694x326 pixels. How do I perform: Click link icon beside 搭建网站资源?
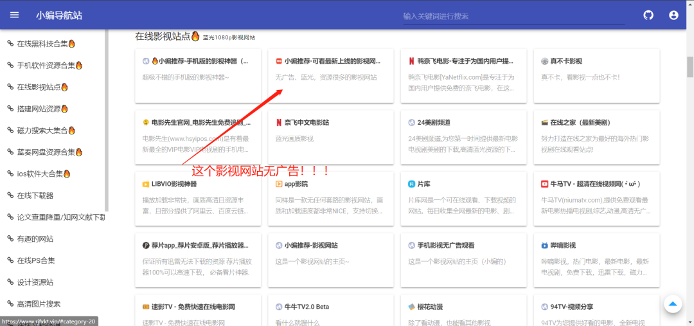click(11, 109)
